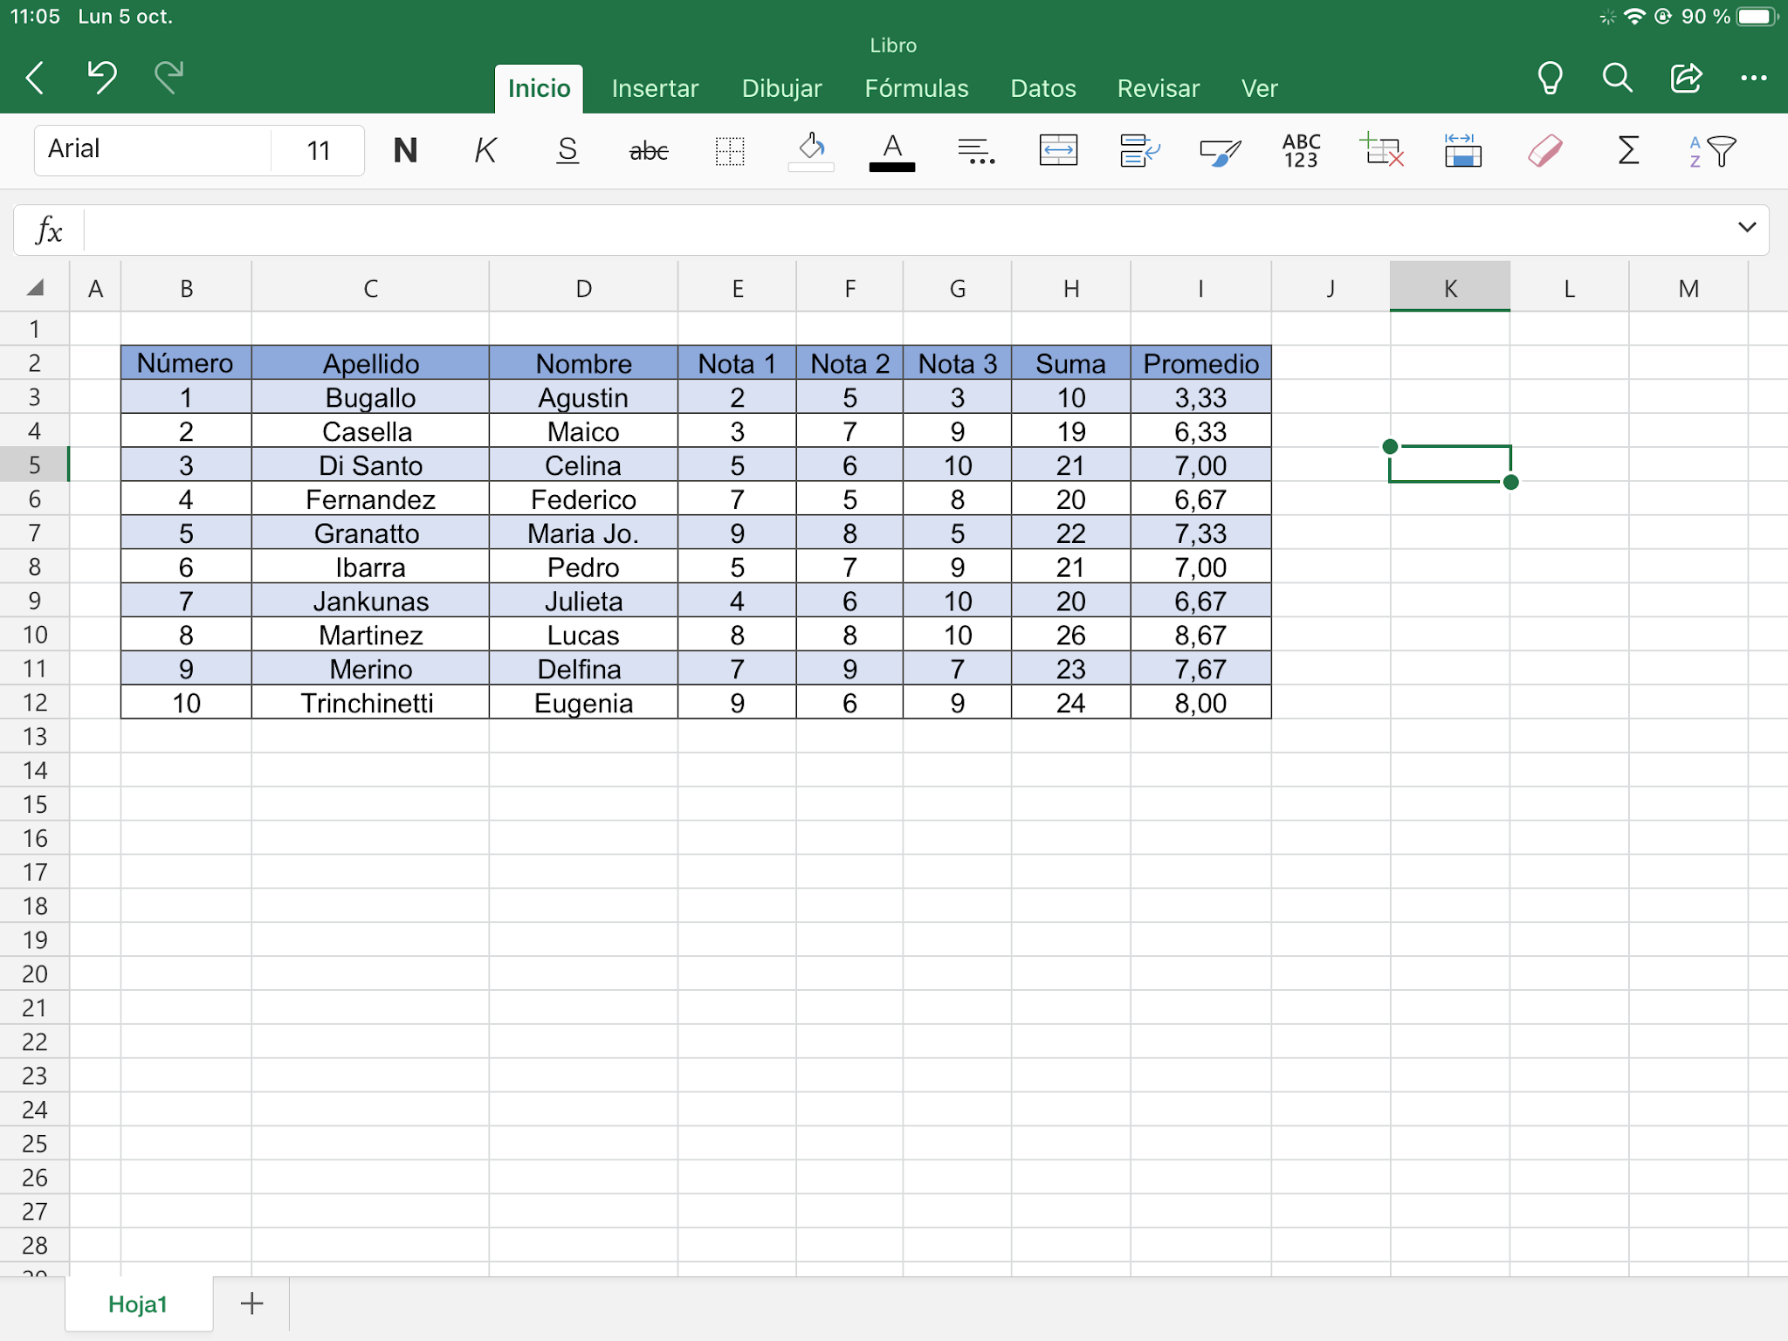
Task: Open the Datos ribbon tab
Action: click(x=1042, y=87)
